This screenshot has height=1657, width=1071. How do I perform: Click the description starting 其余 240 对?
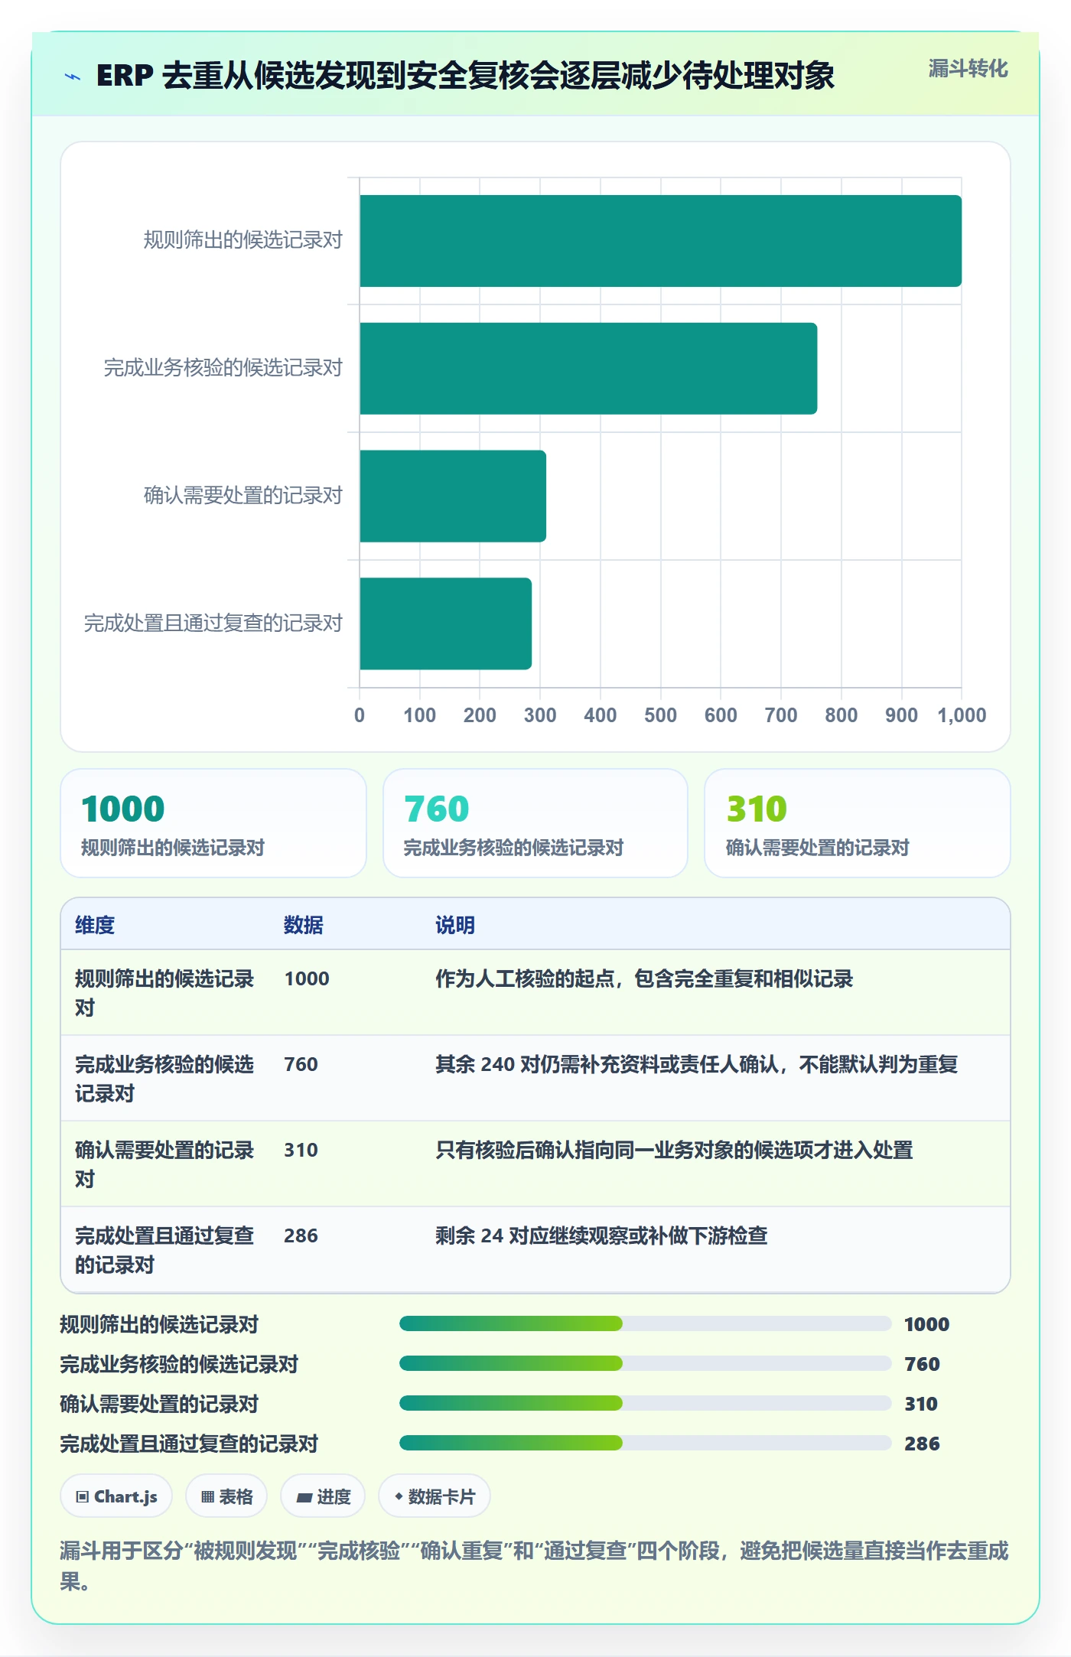pos(697,1064)
